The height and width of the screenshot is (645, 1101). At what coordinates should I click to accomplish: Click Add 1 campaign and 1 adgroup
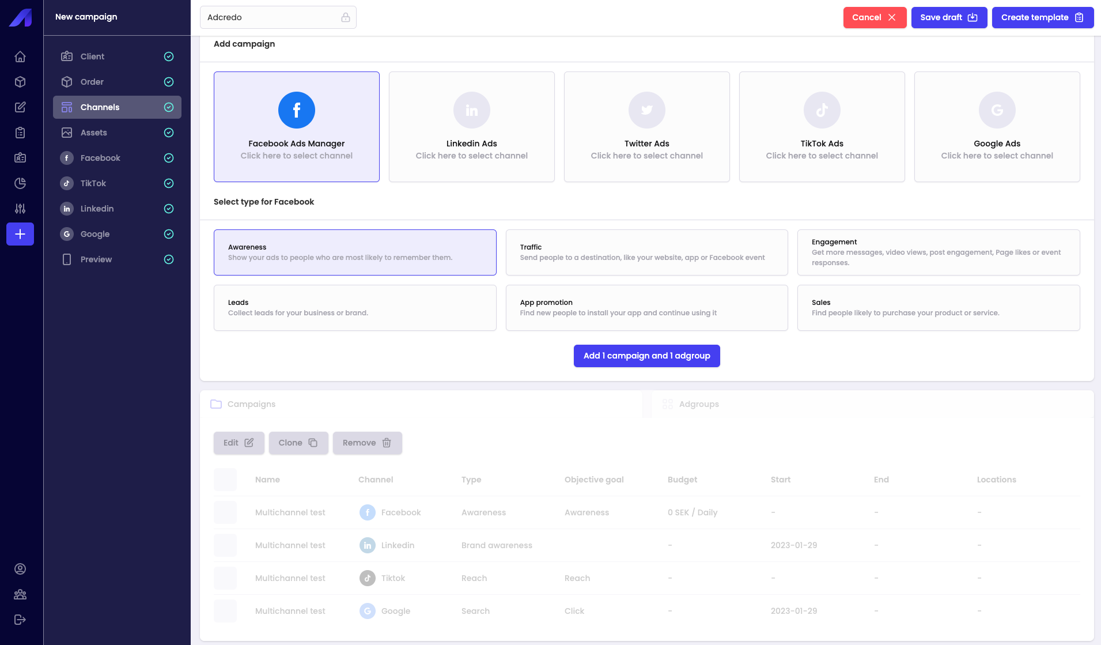(646, 356)
